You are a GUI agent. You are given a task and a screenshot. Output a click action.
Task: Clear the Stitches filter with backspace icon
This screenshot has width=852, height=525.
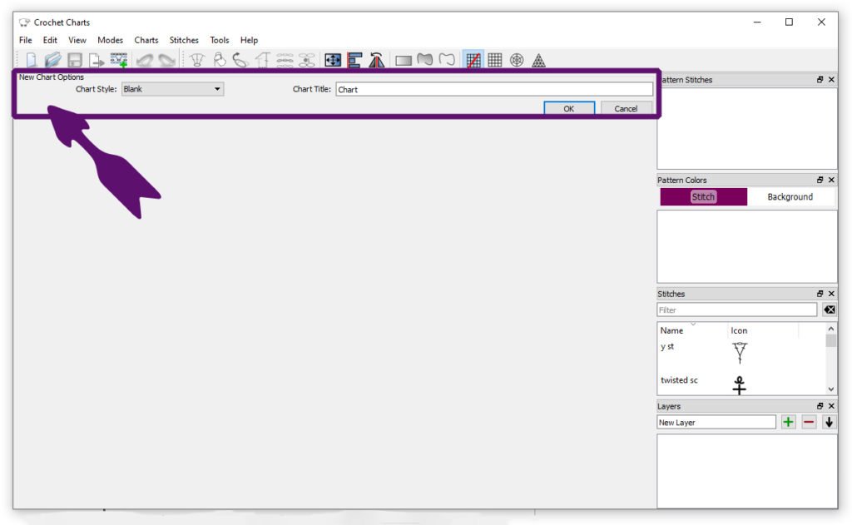(x=830, y=310)
